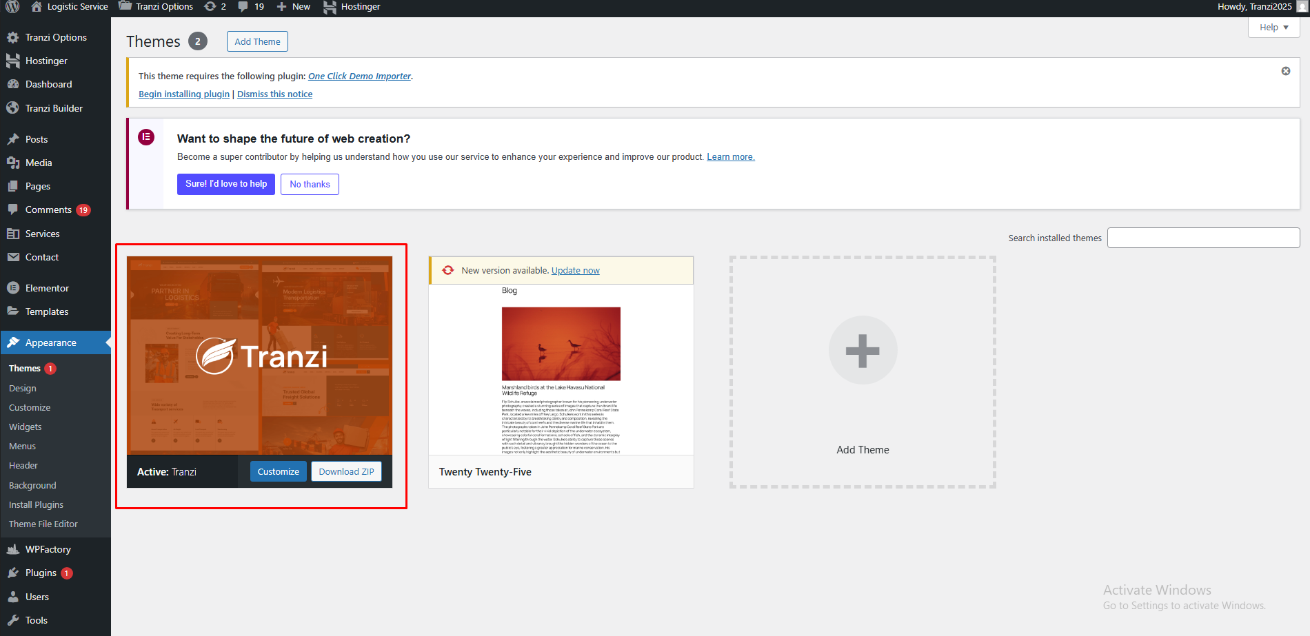The height and width of the screenshot is (636, 1310).
Task: Open the Plugins menu in sidebar
Action: [41, 573]
